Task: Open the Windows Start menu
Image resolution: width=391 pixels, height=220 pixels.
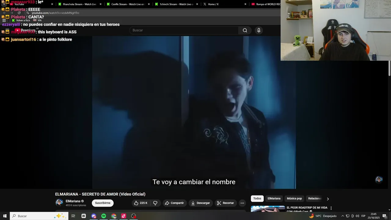Action: (x=5, y=216)
